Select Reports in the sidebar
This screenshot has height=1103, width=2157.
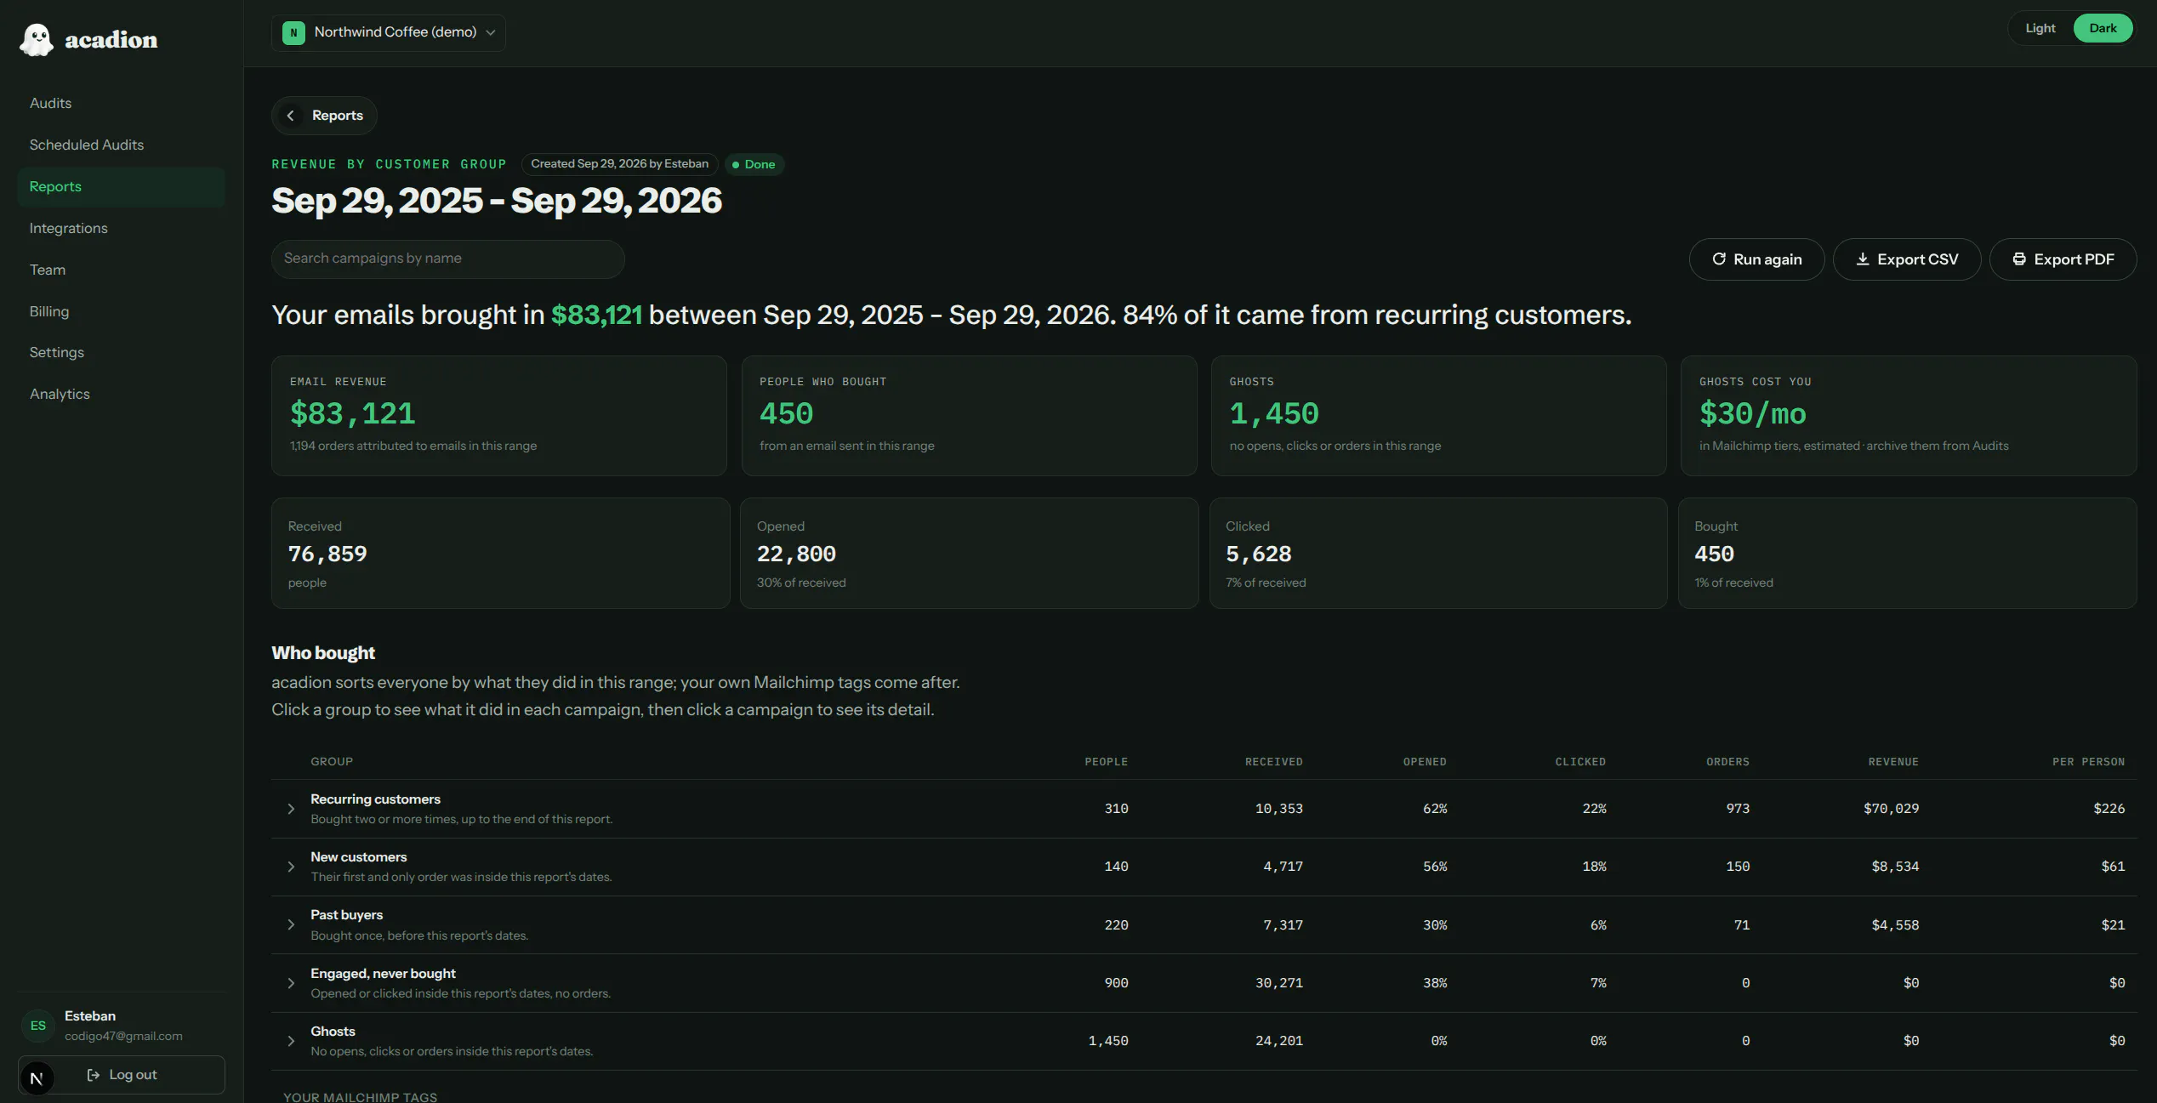[x=121, y=186]
